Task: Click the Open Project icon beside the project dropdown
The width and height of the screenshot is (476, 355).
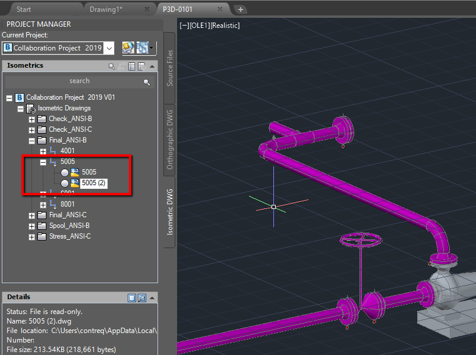Action: click(128, 48)
